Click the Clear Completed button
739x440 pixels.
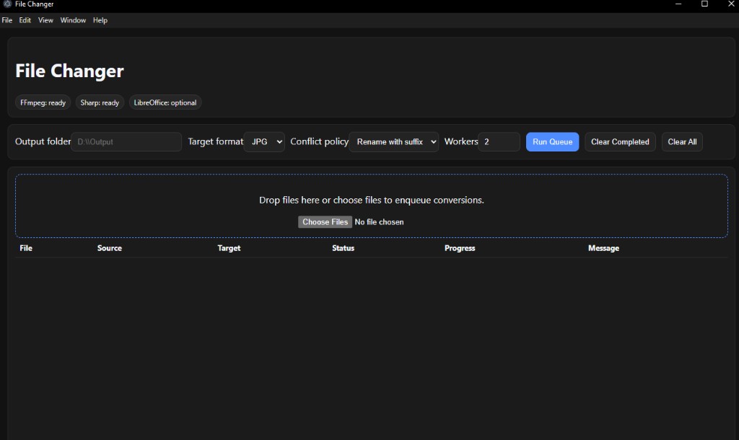coord(620,142)
